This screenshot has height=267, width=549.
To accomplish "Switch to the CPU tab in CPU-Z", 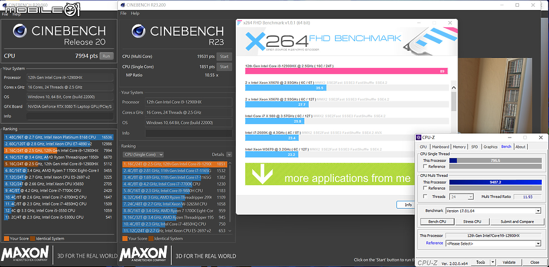I will point(423,147).
